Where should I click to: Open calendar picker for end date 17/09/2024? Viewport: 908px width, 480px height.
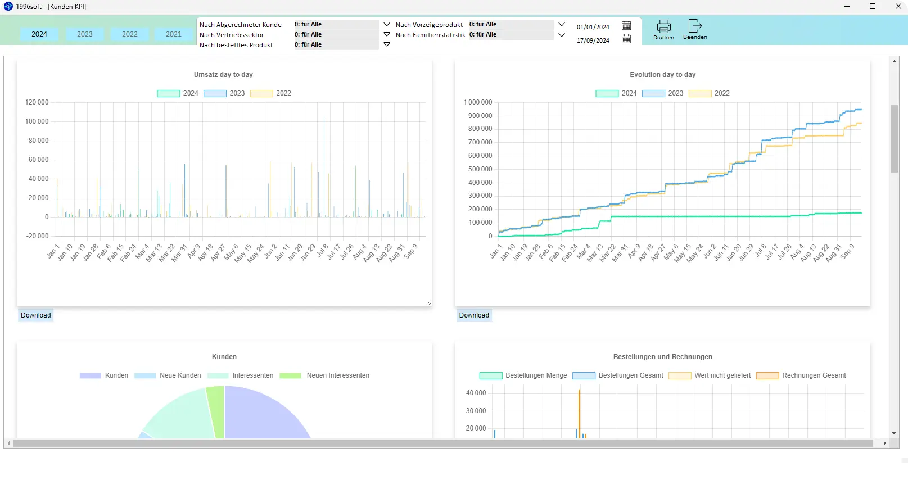[626, 39]
